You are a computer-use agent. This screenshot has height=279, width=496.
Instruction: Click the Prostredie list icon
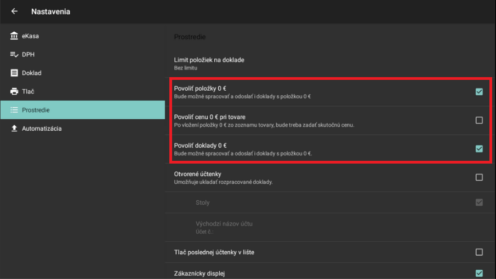pyautogui.click(x=14, y=110)
